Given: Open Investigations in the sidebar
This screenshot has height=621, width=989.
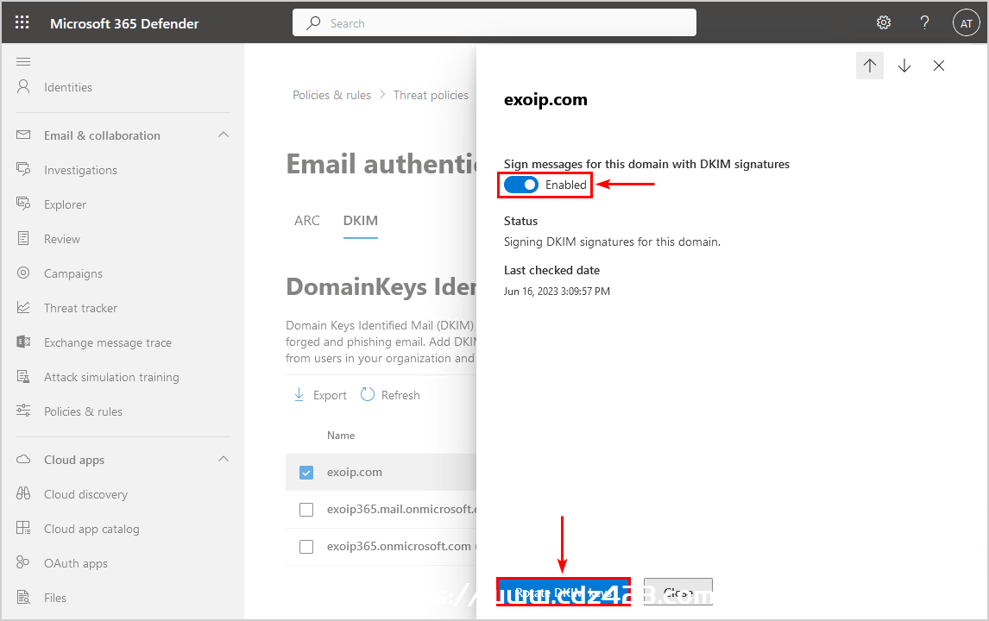Looking at the screenshot, I should (81, 170).
